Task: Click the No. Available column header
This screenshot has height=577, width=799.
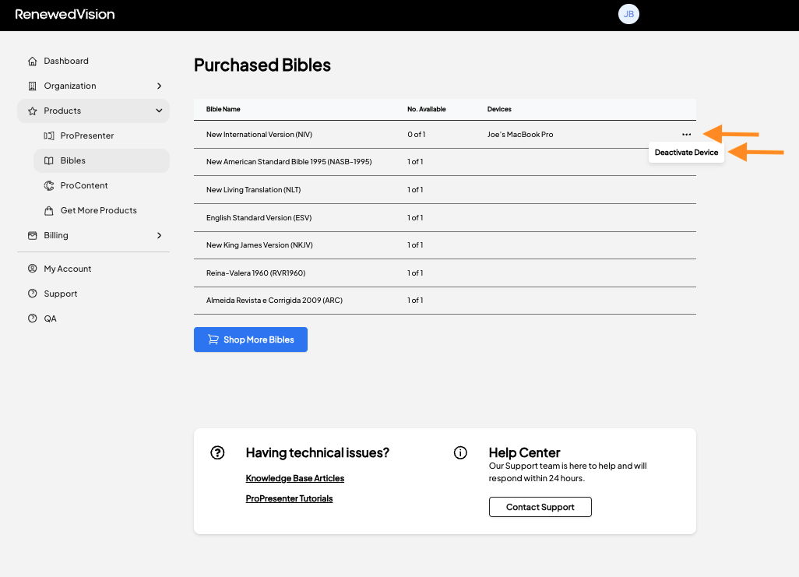Action: point(427,109)
